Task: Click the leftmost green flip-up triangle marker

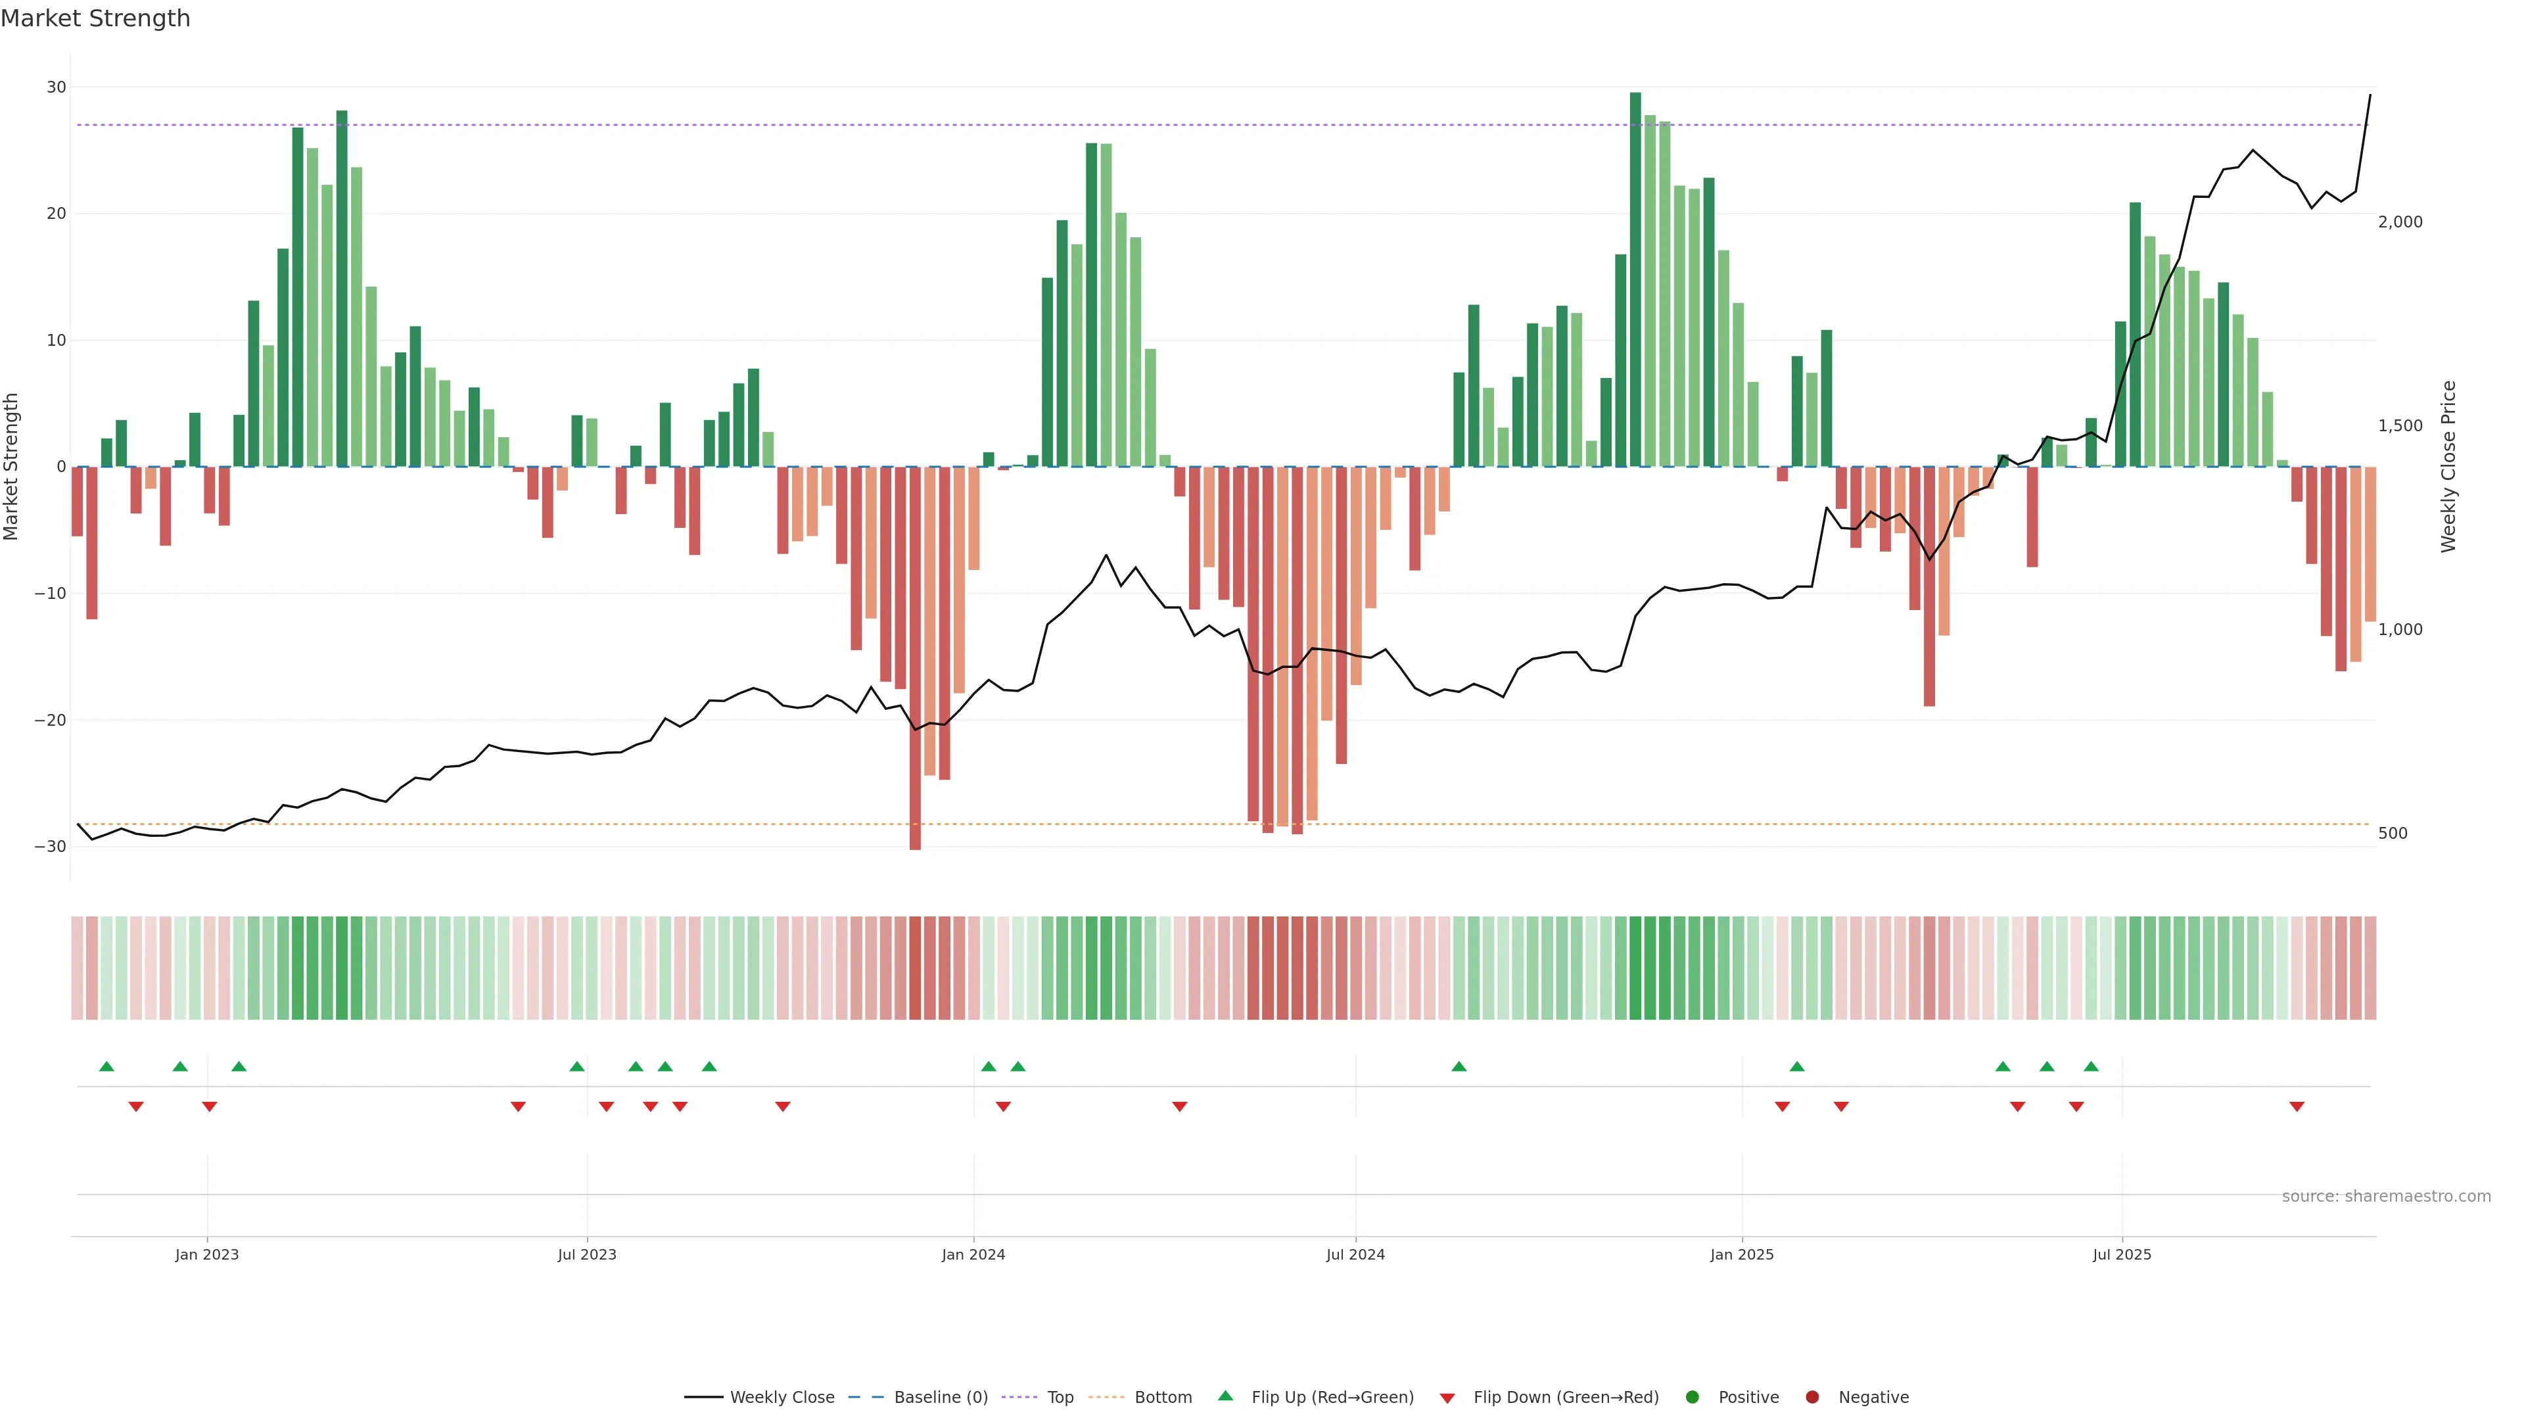Action: pos(106,1066)
